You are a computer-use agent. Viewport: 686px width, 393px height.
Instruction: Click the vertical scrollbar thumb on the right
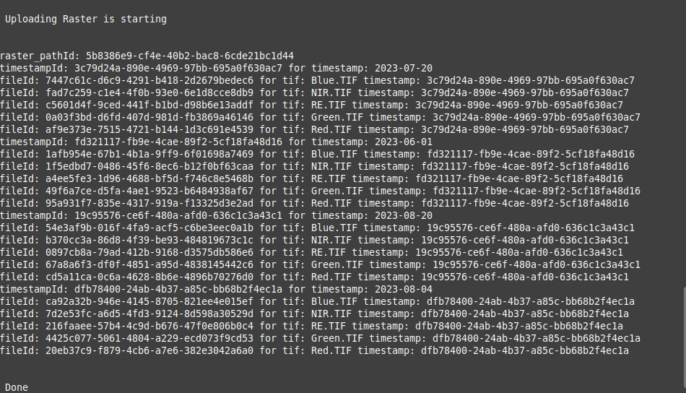(x=685, y=337)
